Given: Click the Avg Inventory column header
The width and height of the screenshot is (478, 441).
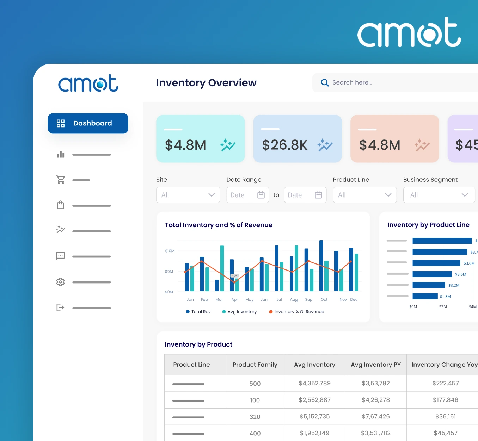Looking at the screenshot, I should [x=315, y=365].
